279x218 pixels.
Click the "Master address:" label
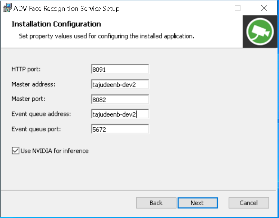point(33,84)
